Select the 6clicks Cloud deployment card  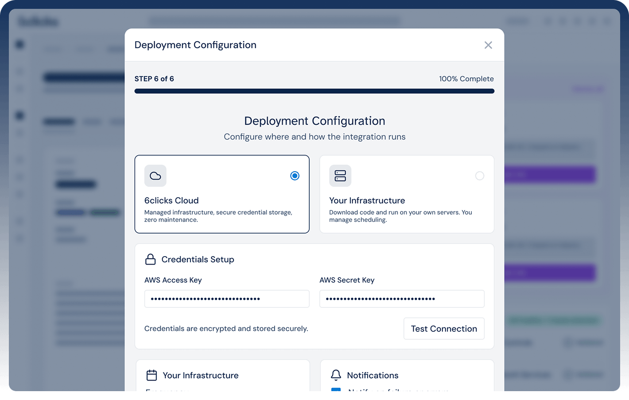(x=222, y=194)
